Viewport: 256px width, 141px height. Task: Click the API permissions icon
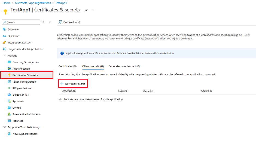click(x=9, y=88)
